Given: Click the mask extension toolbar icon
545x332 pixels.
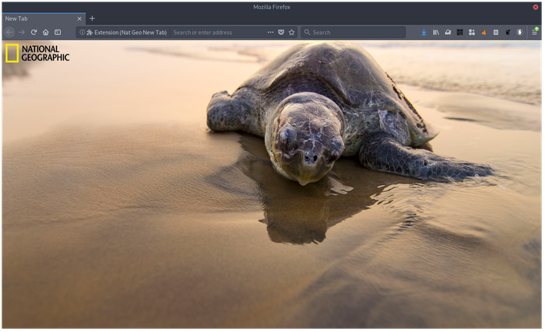Looking at the screenshot, I should click(448, 33).
